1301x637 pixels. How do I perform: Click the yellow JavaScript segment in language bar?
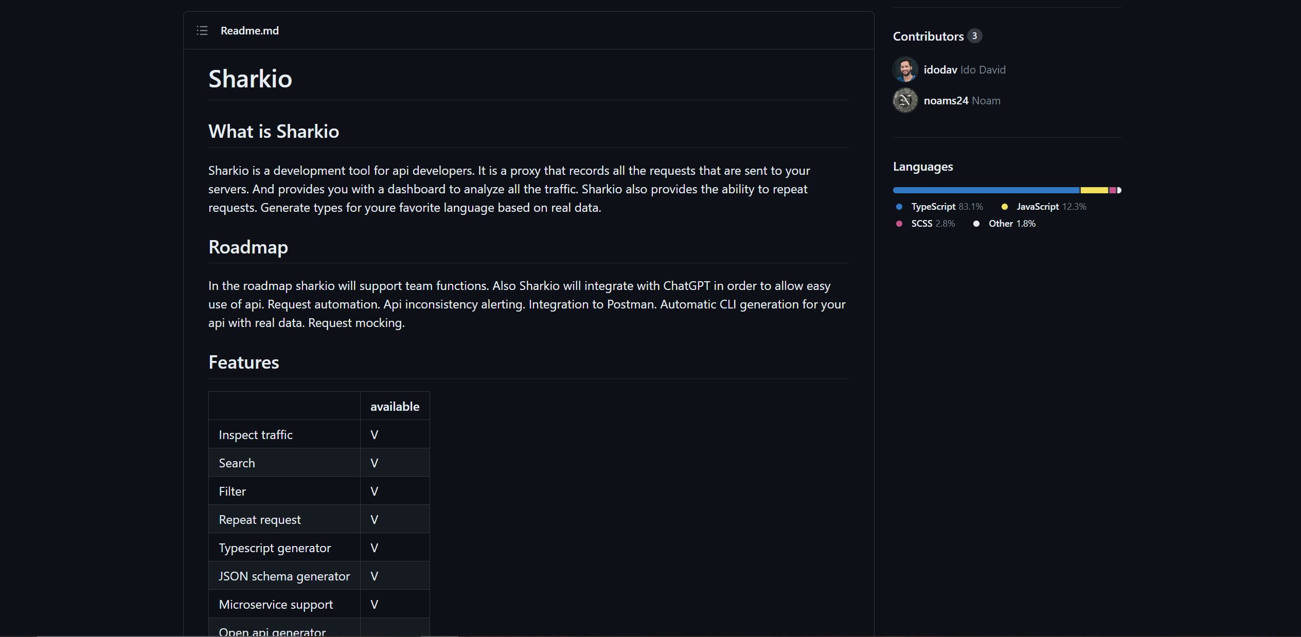pyautogui.click(x=1094, y=190)
